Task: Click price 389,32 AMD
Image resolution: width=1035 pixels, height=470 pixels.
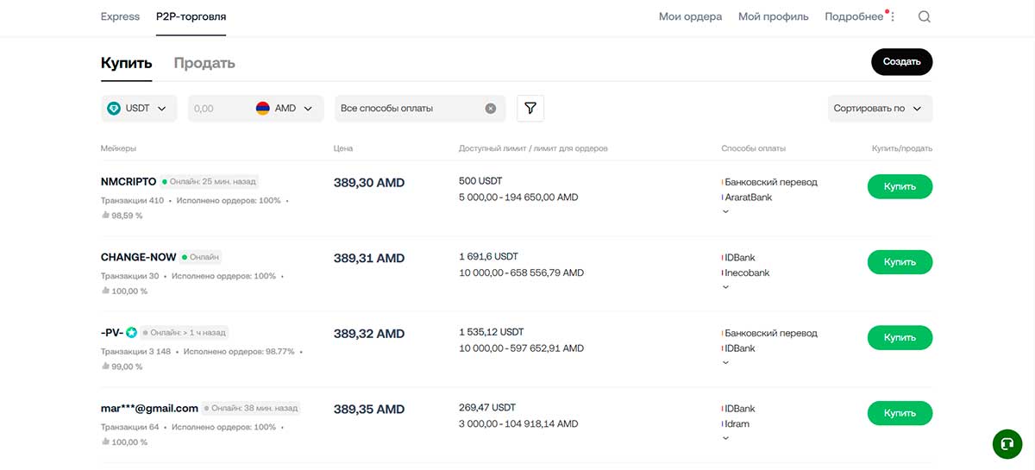Action: [369, 334]
